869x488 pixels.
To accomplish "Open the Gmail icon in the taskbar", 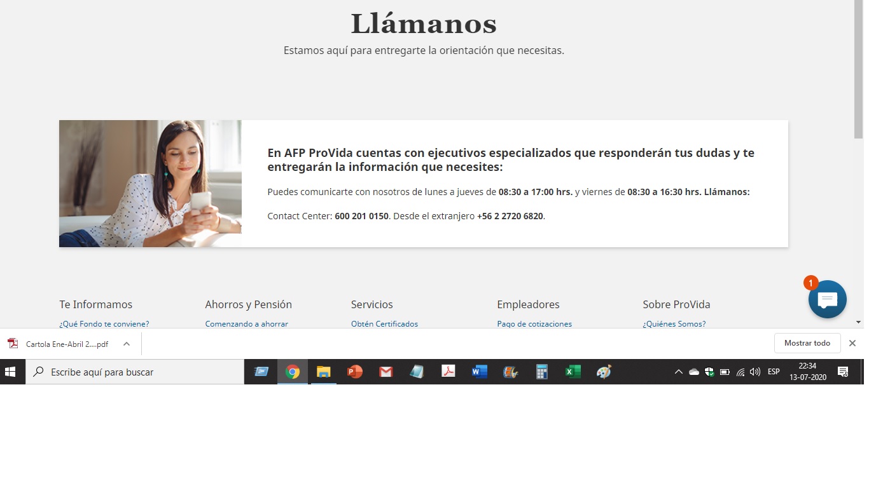I will [x=386, y=372].
